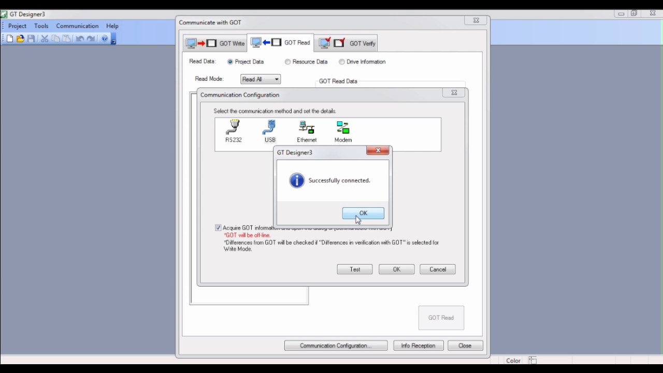Viewport: 663px width, 373px height.
Task: Open the Tools menu
Action: pyautogui.click(x=41, y=26)
